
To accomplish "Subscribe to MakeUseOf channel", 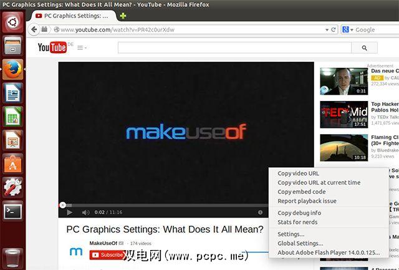I will [107, 255].
